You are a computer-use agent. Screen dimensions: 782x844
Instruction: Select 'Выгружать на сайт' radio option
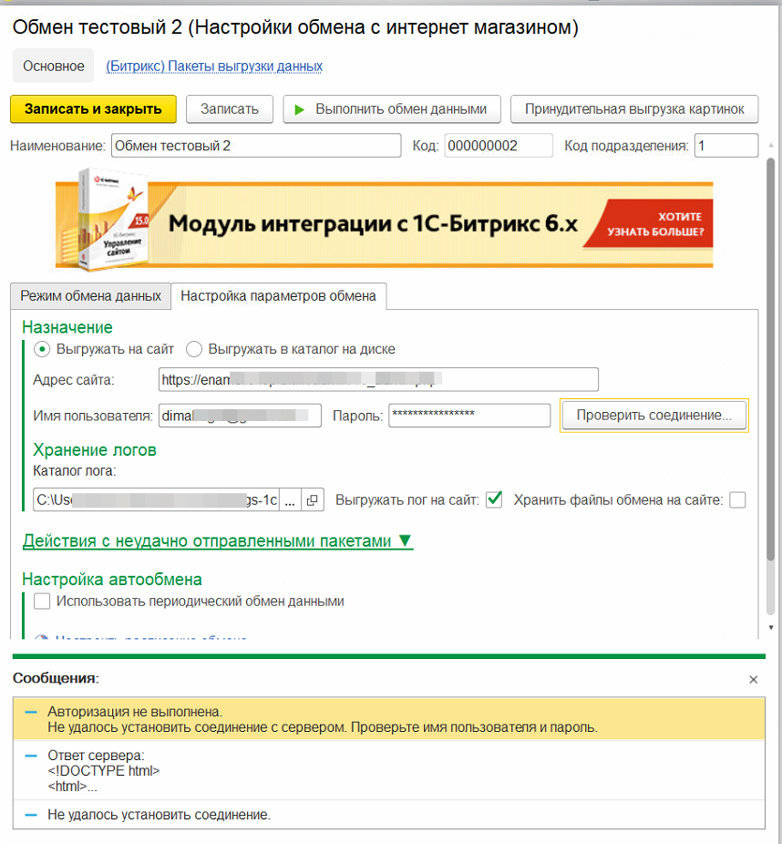pos(42,349)
